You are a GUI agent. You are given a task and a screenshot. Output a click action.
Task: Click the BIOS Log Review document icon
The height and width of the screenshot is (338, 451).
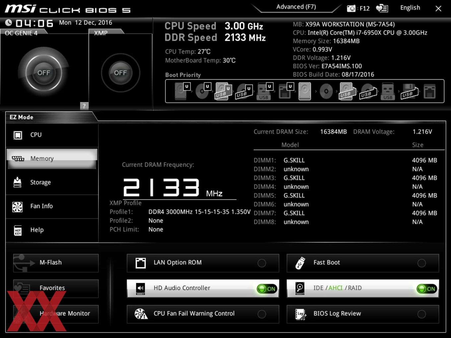[300, 314]
